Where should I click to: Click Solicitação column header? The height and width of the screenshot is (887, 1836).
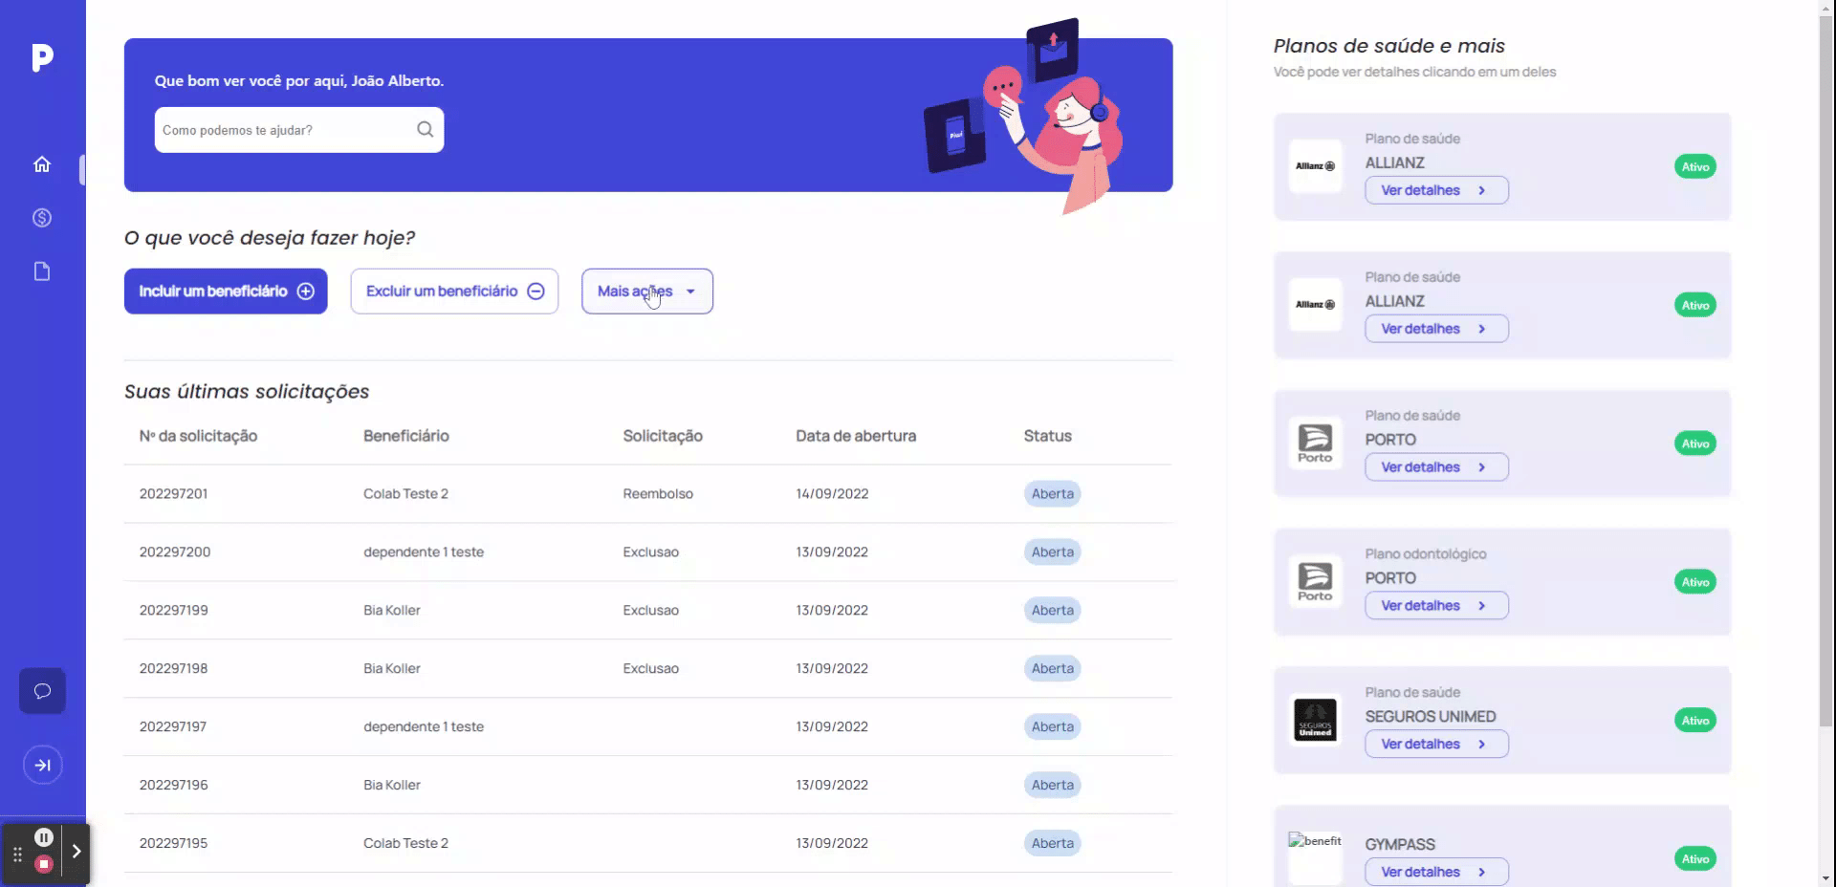pyautogui.click(x=663, y=436)
